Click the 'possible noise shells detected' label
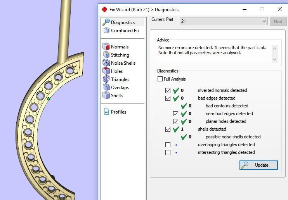Screen dimensions: 288x200 [233, 137]
